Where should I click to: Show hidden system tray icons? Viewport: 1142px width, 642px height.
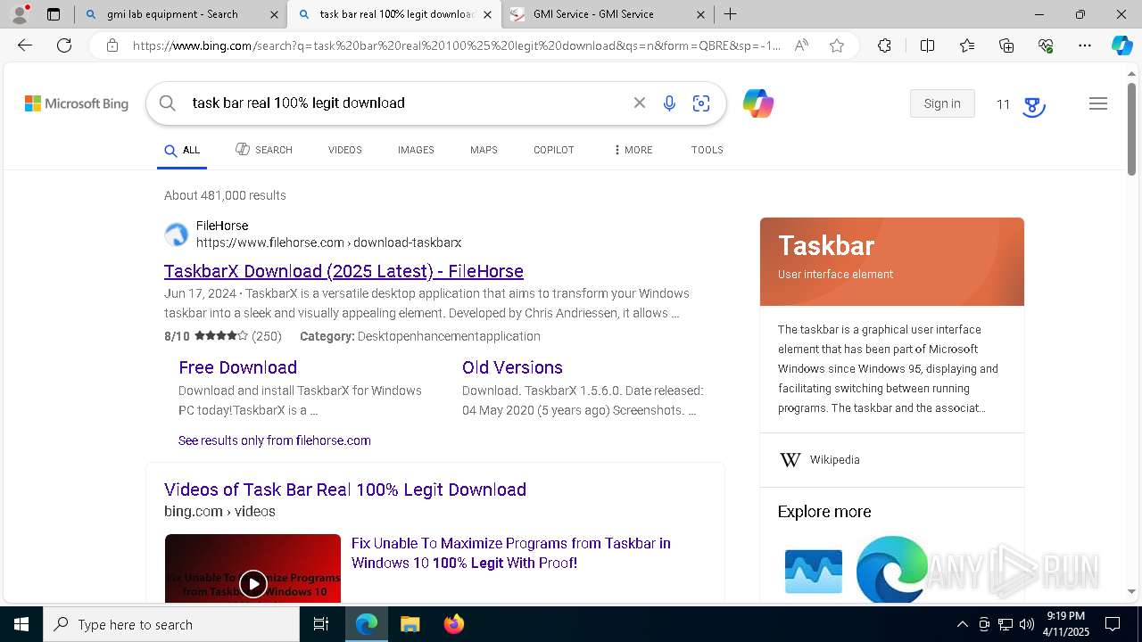click(962, 624)
